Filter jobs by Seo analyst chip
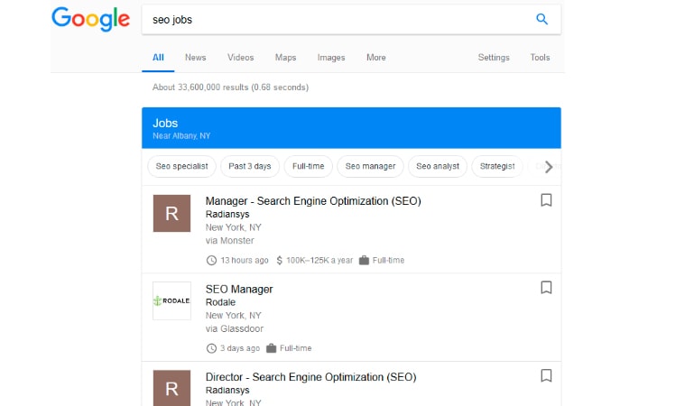Screen dimensions: 694x406 point(438,166)
